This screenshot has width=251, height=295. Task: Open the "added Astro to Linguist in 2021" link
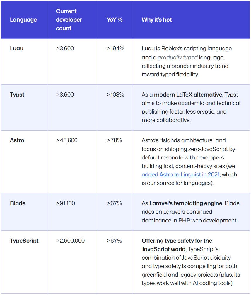click(181, 175)
